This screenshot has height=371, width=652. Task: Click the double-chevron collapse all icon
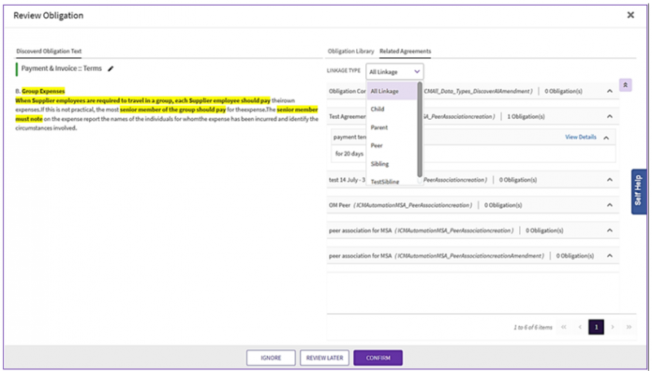[625, 84]
